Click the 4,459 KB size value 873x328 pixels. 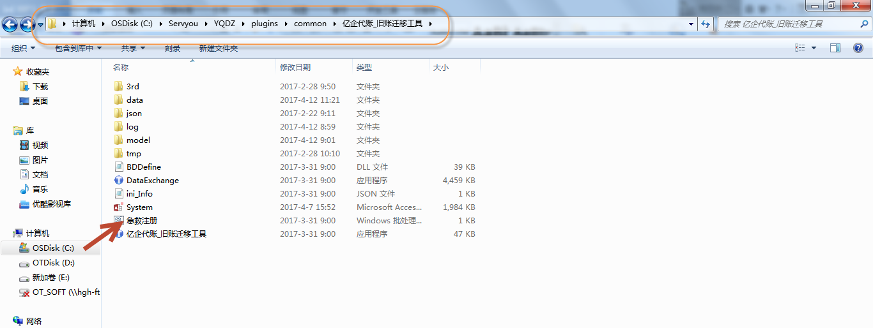(x=459, y=180)
